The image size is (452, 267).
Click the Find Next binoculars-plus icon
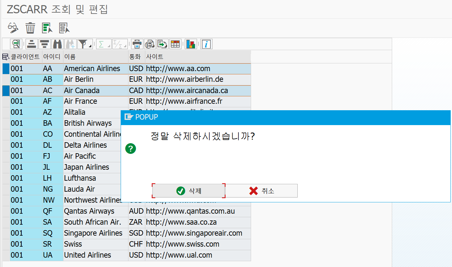pyautogui.click(x=70, y=44)
